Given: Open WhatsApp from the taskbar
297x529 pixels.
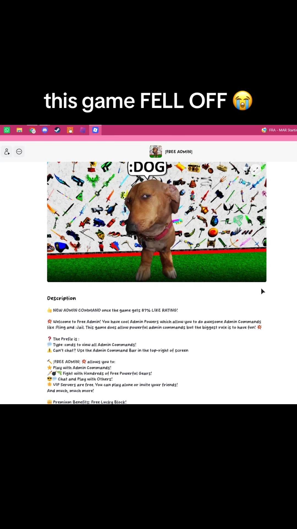Looking at the screenshot, I should coord(7,130).
